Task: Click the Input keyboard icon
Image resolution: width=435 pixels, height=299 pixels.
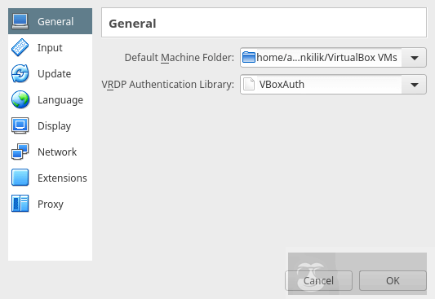Action: tap(20, 47)
